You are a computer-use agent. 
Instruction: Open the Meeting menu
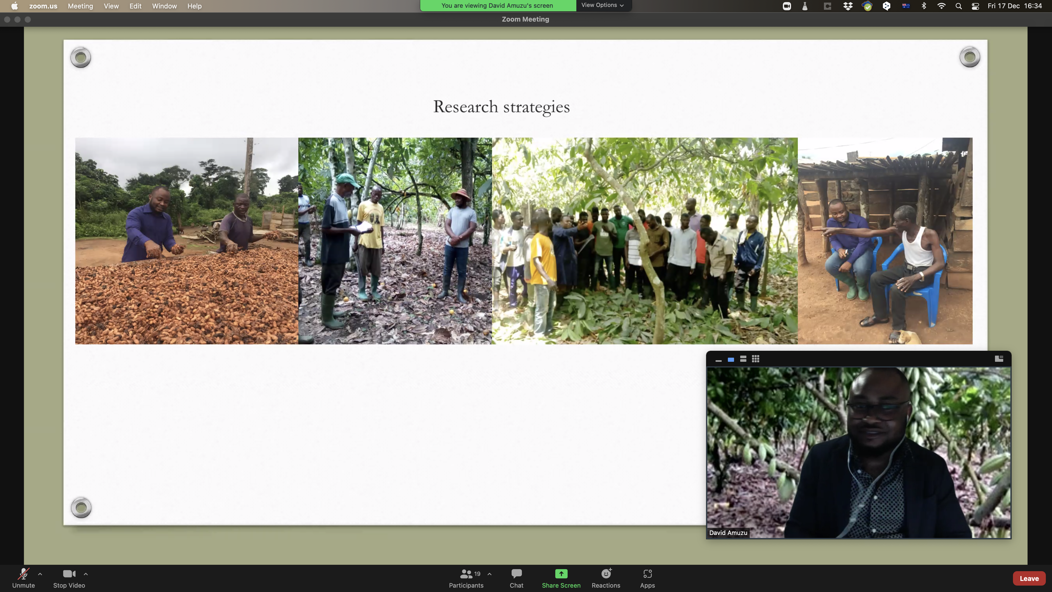tap(80, 6)
